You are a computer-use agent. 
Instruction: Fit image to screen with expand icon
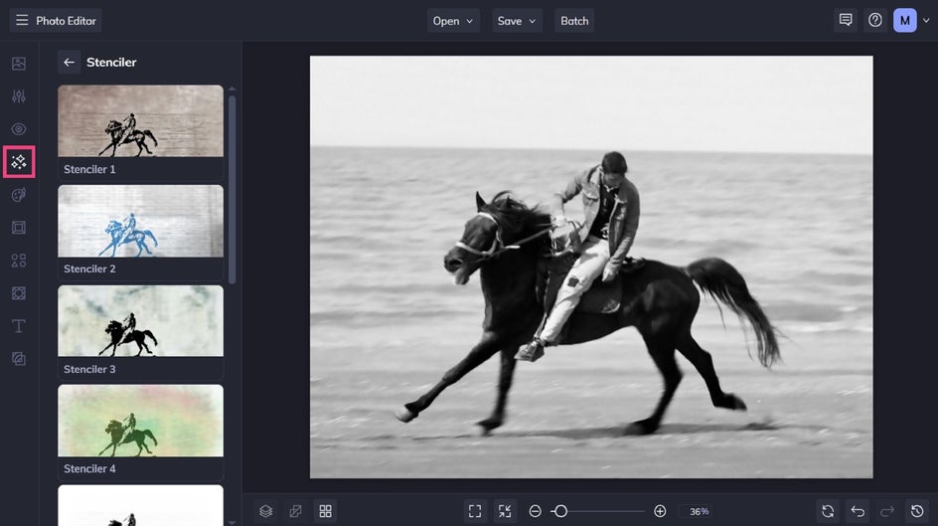475,511
